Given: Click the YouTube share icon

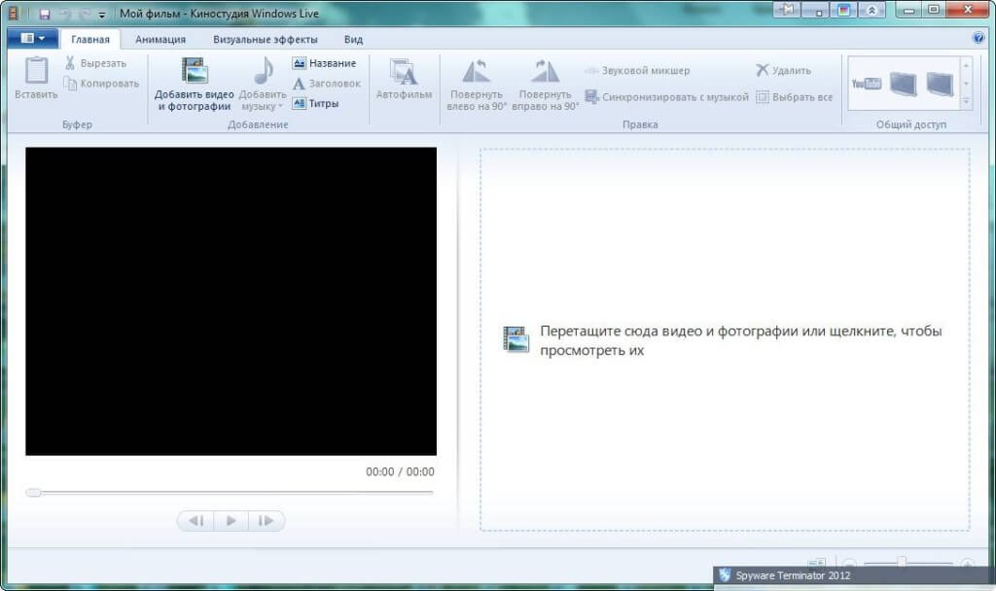Looking at the screenshot, I should pos(866,84).
